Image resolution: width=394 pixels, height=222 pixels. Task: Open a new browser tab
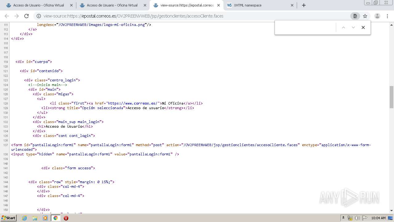pyautogui.click(x=304, y=5)
